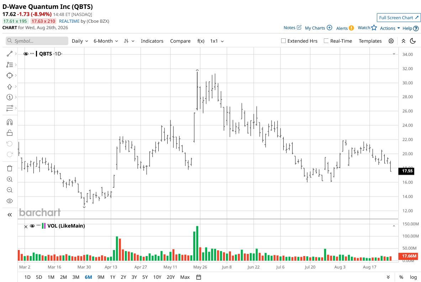Screen dimensions: 421x282
Task: Zoom in on the chart
Action: point(10,179)
